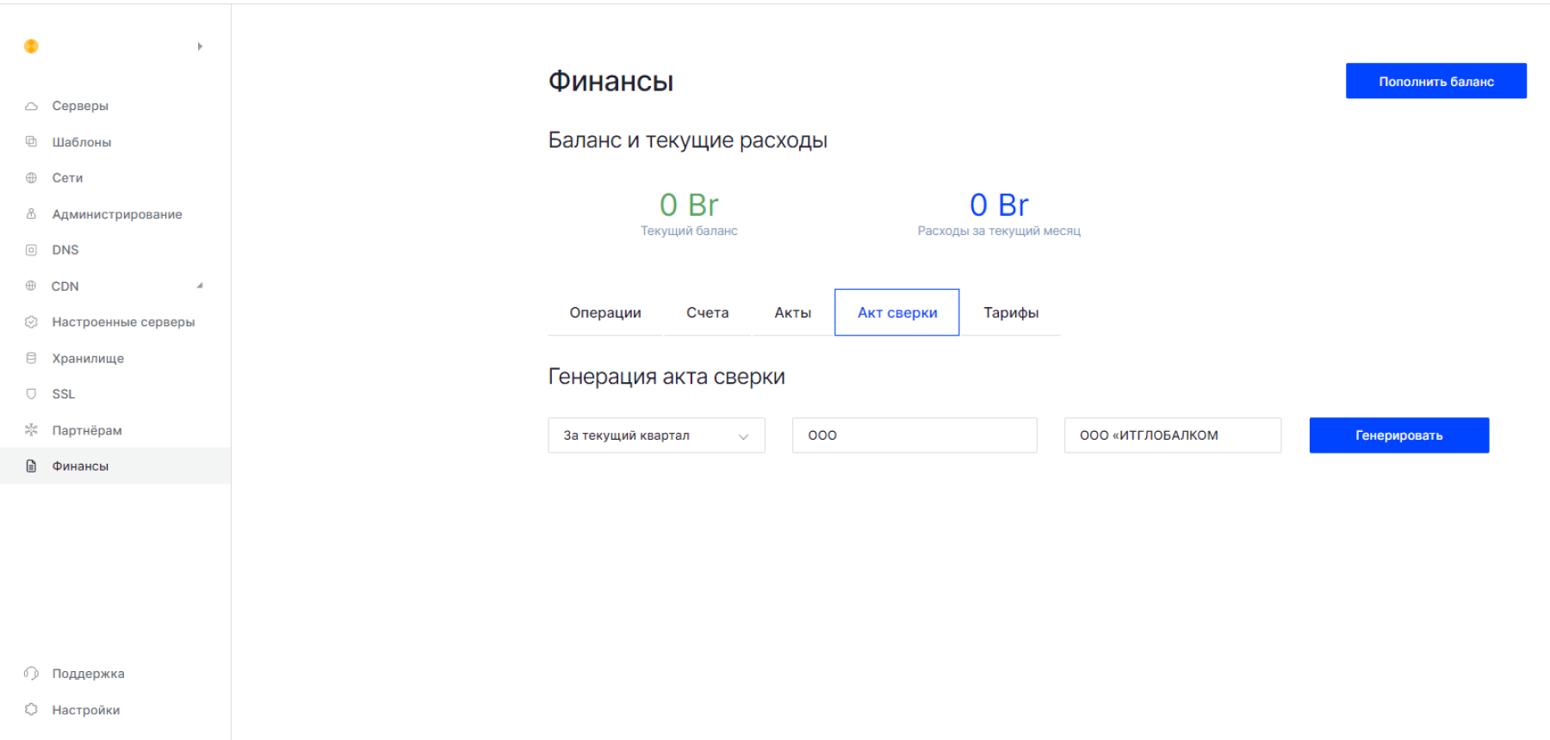Click the Баланс и текущие расходы heading
The image size is (1550, 740).
pyautogui.click(x=688, y=140)
